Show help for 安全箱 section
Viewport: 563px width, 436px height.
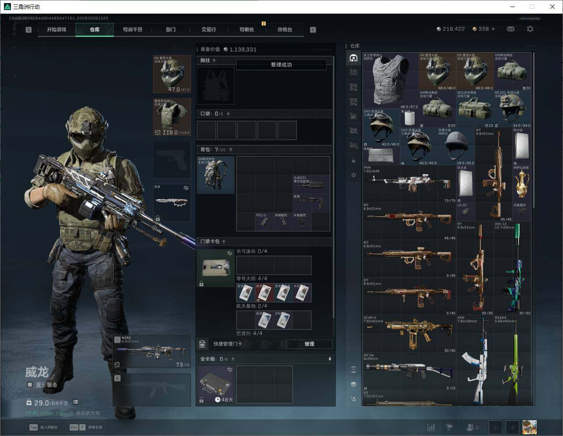pyautogui.click(x=233, y=359)
